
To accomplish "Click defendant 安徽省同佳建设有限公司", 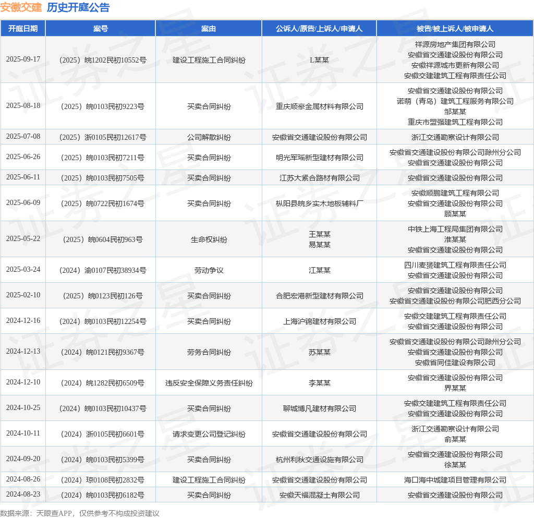I will 455,363.
